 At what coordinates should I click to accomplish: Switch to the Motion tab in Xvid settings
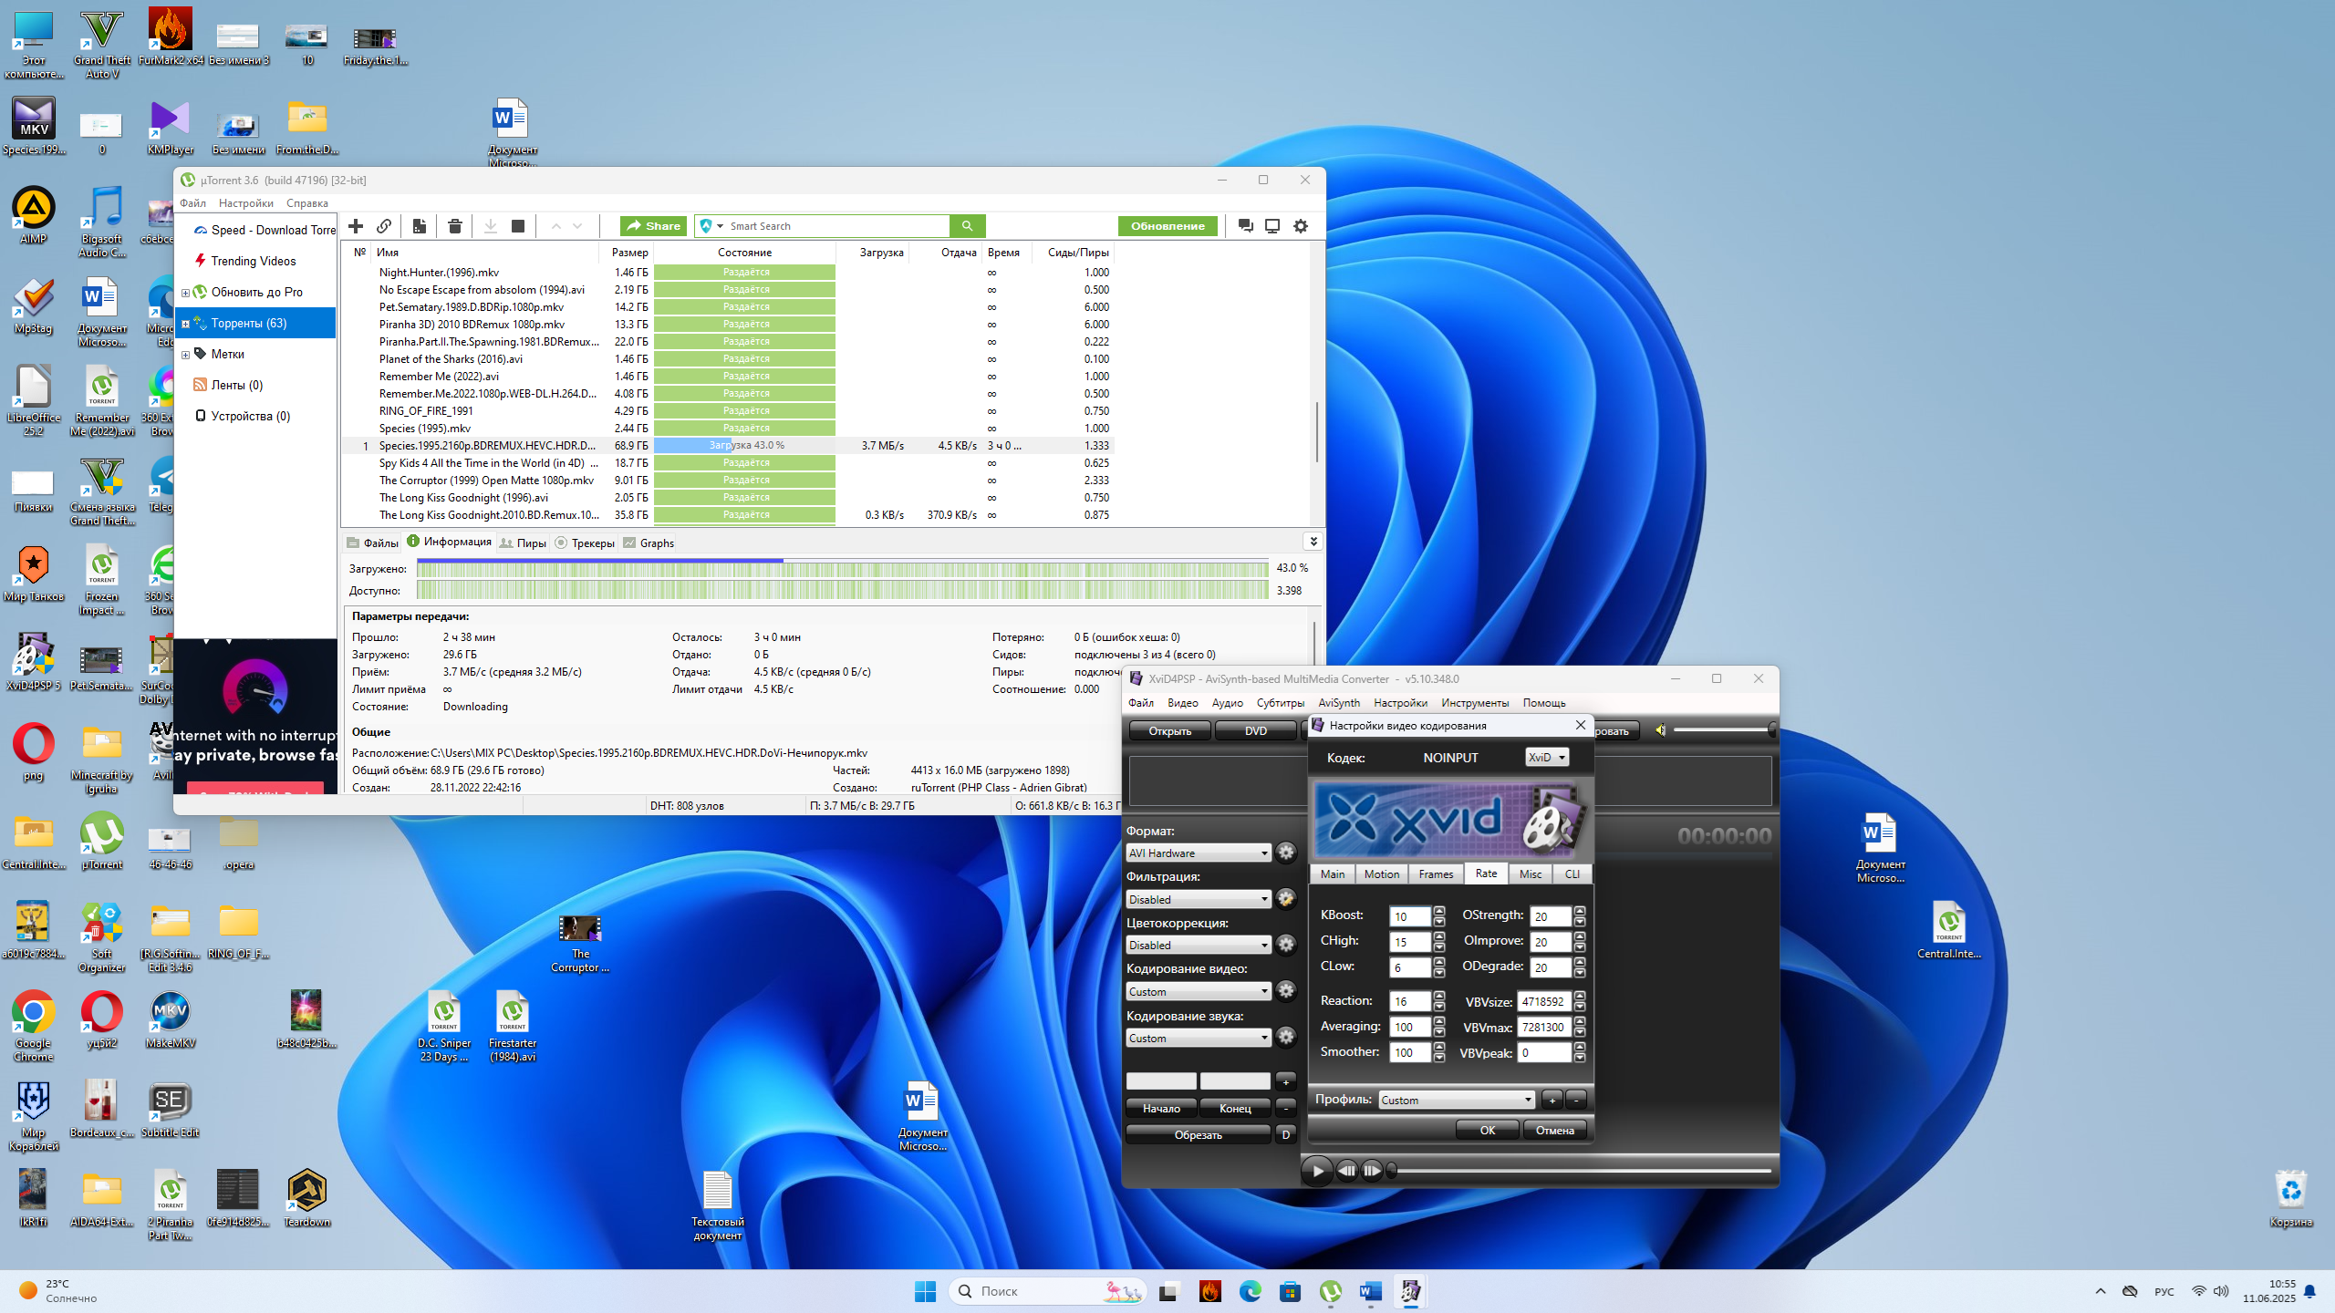(x=1381, y=874)
